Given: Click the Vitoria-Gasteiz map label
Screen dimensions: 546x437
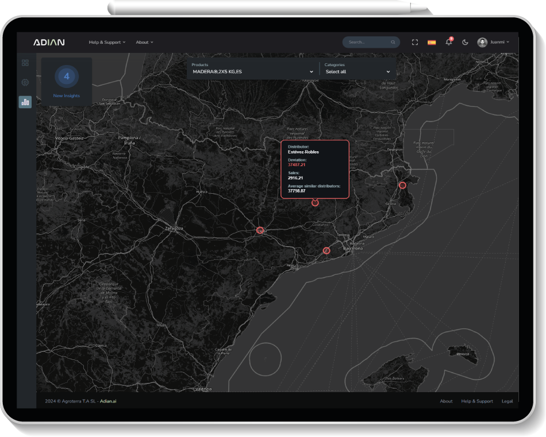Looking at the screenshot, I should [x=70, y=138].
